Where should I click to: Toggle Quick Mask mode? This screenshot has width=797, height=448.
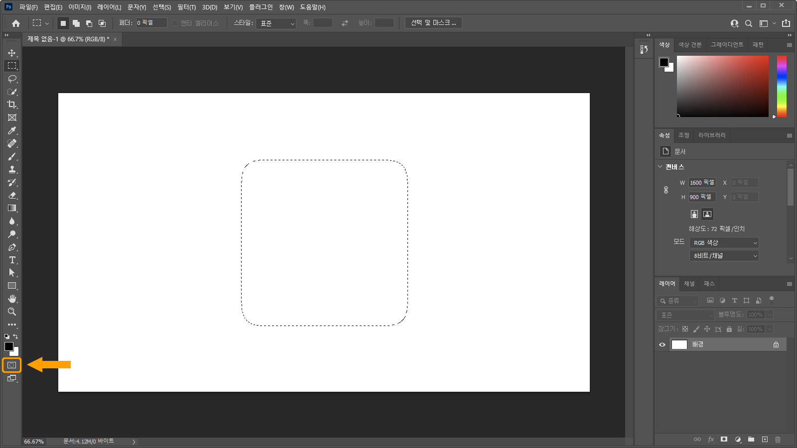(x=12, y=365)
